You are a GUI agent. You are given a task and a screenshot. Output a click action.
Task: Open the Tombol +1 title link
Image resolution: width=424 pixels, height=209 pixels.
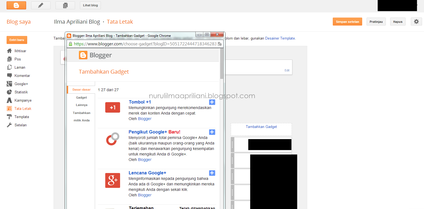click(140, 102)
